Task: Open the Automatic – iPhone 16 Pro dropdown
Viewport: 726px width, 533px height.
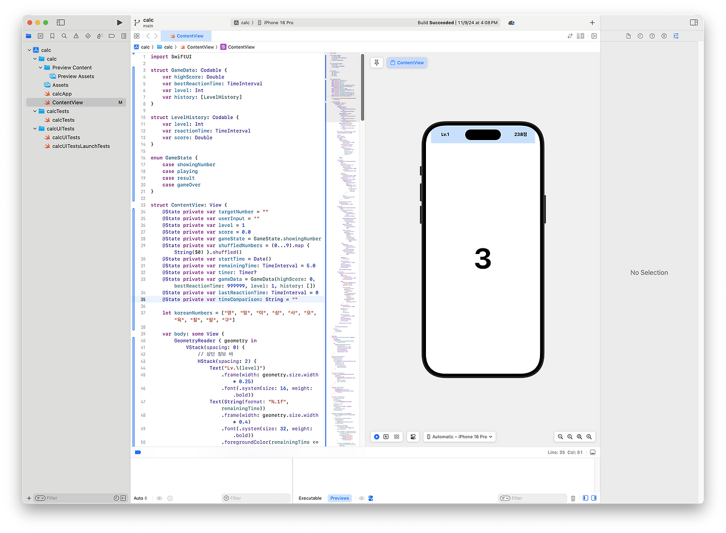Action: 459,437
